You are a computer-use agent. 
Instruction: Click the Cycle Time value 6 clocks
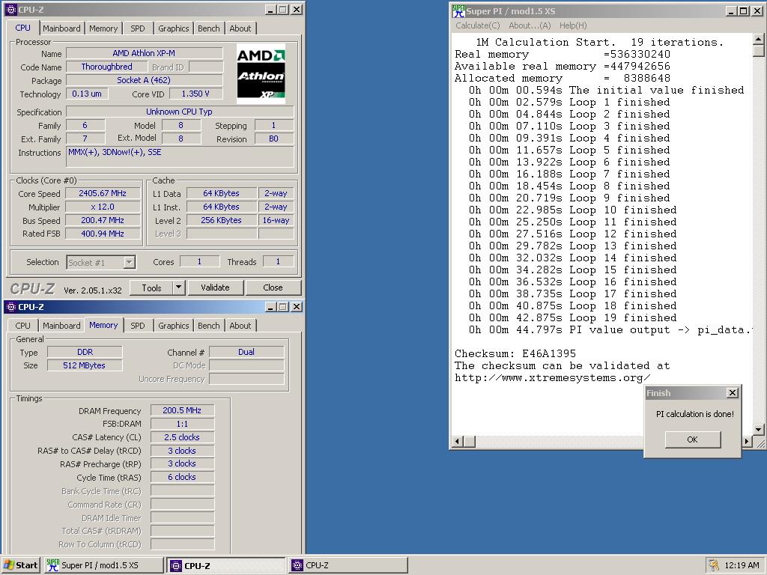pos(182,477)
